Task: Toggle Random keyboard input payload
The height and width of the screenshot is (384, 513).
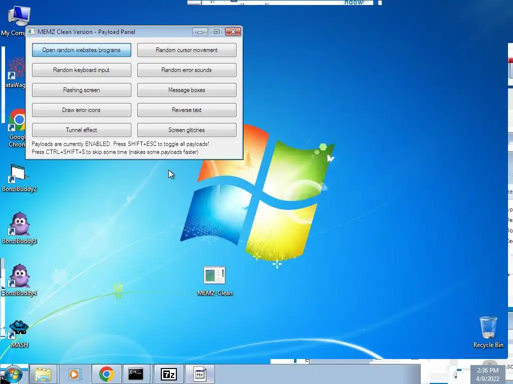Action: coord(82,70)
